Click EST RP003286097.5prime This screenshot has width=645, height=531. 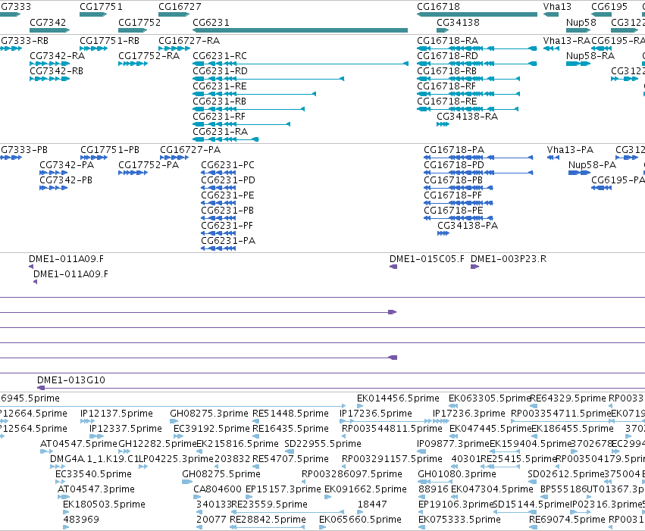pyautogui.click(x=352, y=474)
